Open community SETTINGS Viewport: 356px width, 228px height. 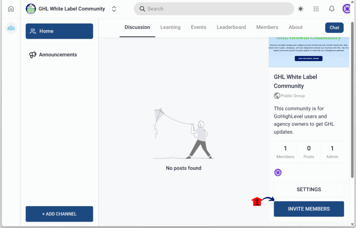tap(309, 189)
